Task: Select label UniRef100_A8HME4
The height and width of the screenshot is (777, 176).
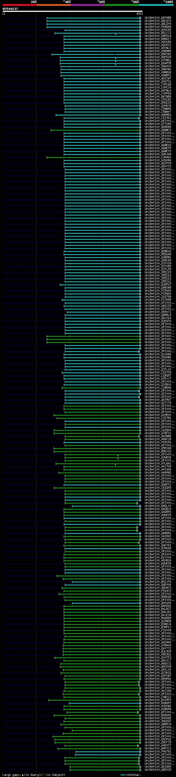Action: 158,115
